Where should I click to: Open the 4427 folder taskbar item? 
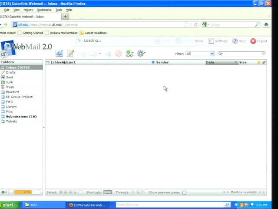coord(43,205)
